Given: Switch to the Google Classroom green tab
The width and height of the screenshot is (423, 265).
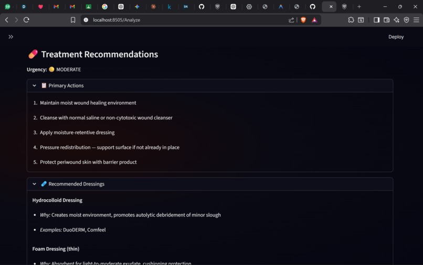Looking at the screenshot, I should [x=89, y=7].
